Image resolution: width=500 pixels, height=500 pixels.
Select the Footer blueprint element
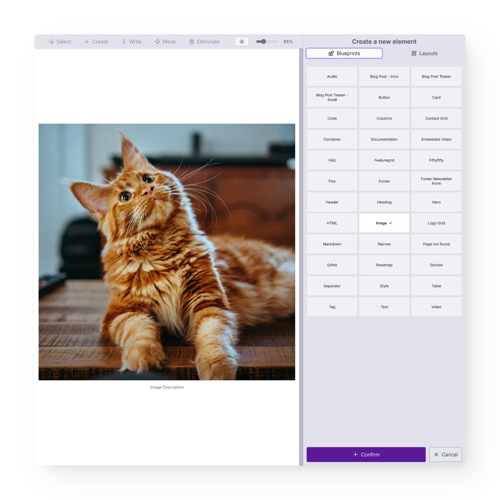pyautogui.click(x=384, y=181)
